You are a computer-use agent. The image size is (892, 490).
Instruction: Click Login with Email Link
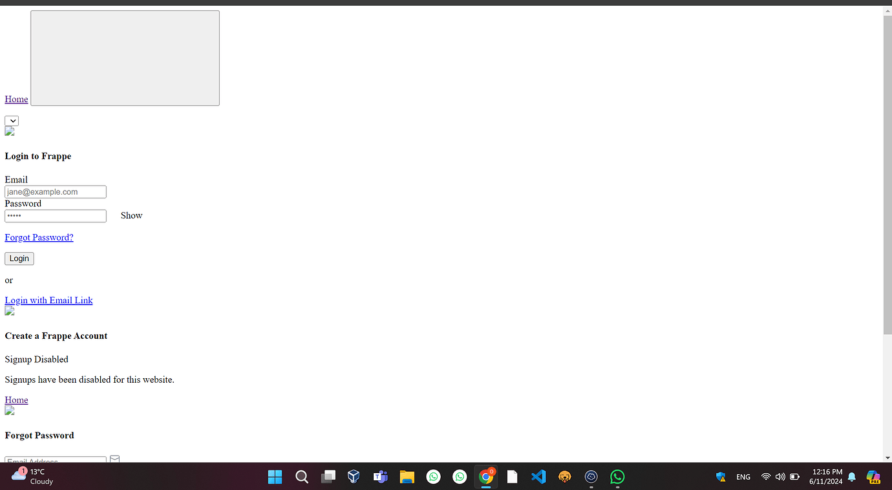tap(48, 300)
